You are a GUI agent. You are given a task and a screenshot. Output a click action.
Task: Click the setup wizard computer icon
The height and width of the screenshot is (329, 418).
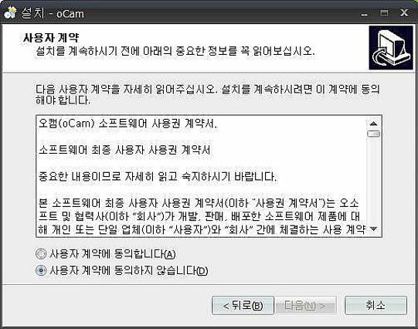tap(391, 48)
